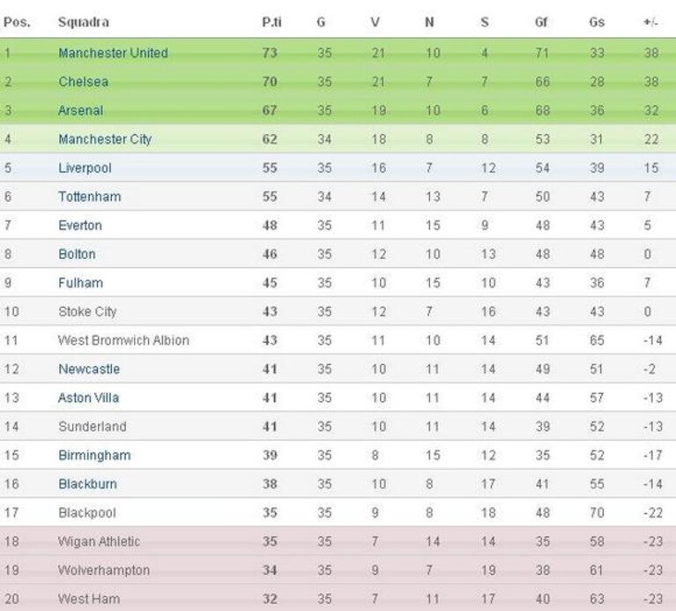Open the Liverpool team link
The width and height of the screenshot is (676, 611).
pos(85,168)
